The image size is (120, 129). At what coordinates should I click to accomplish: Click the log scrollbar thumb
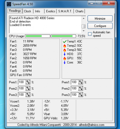coord(84,26)
